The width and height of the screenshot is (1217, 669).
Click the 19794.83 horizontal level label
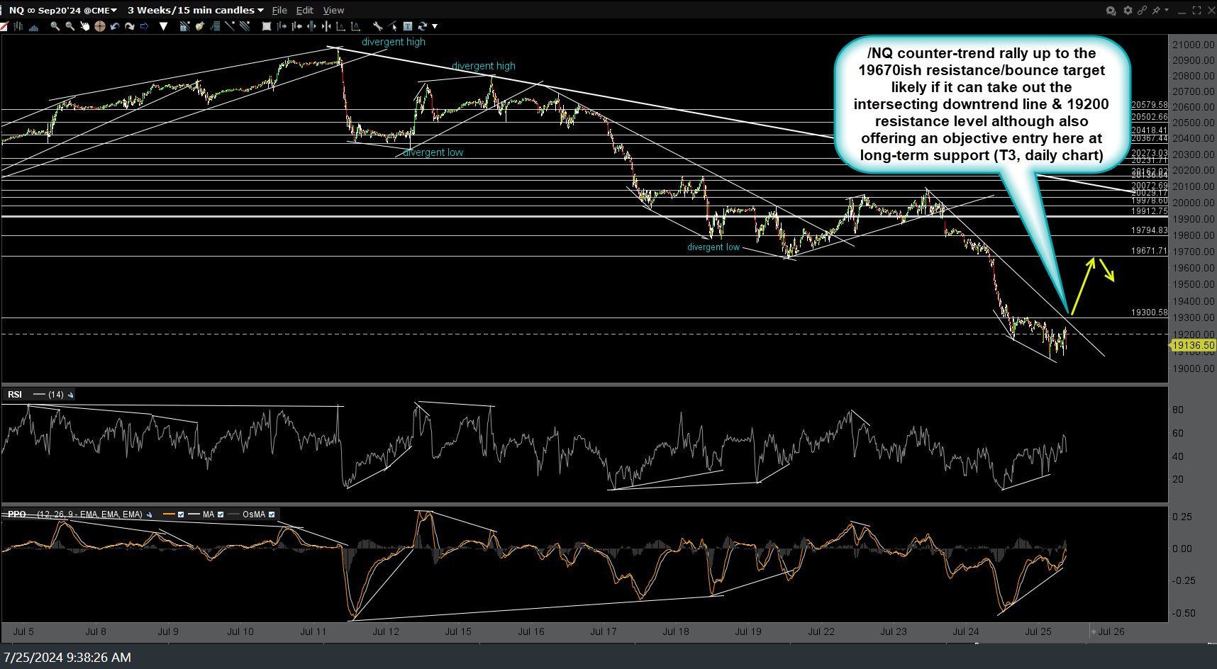point(1149,230)
